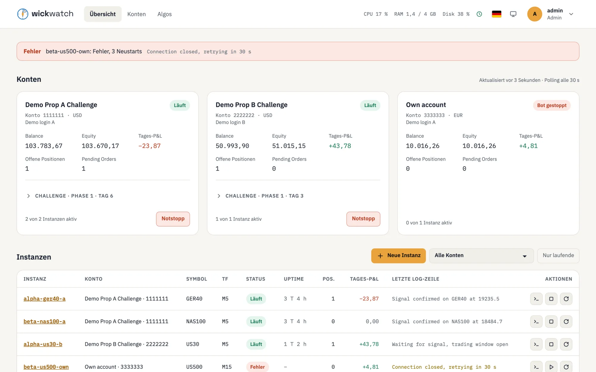Viewport: 596px width, 372px height.
Task: Click Neue Instanz button
Action: point(398,256)
